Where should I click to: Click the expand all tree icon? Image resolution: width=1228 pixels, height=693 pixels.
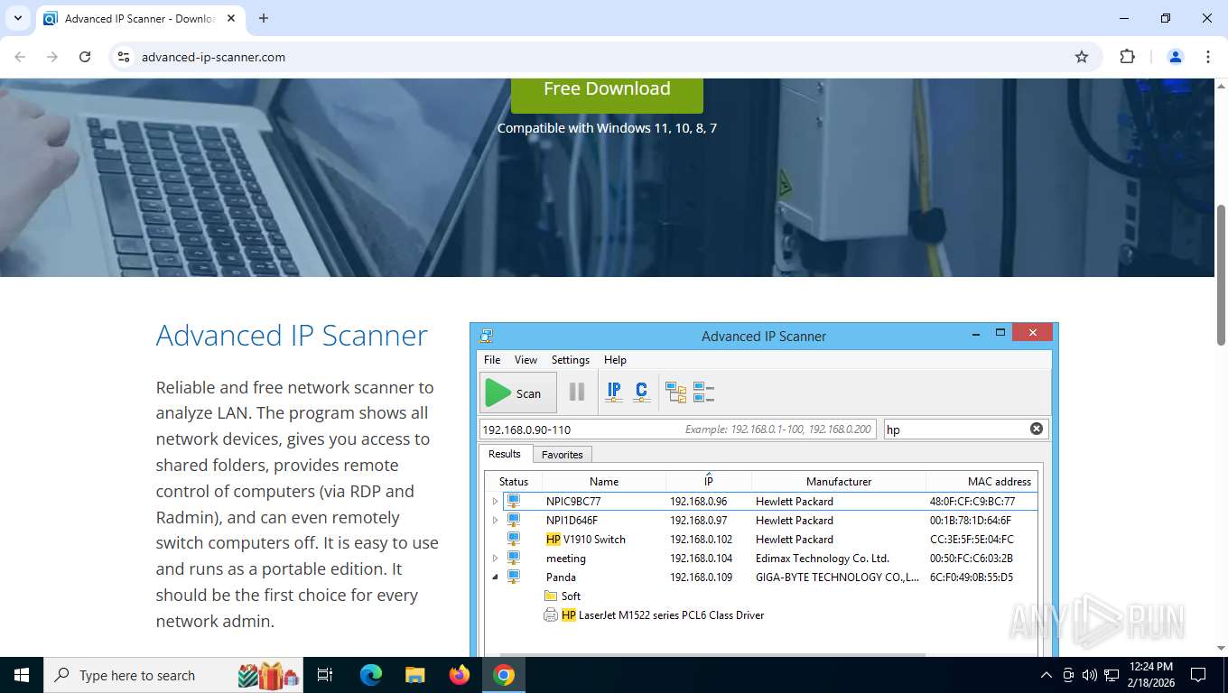(675, 392)
